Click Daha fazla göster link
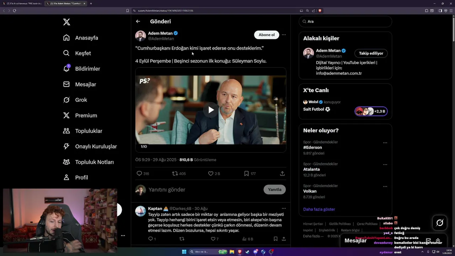Image resolution: width=455 pixels, height=256 pixels. [319, 209]
